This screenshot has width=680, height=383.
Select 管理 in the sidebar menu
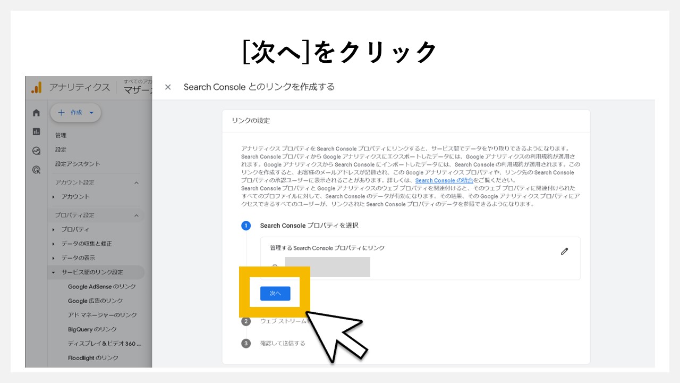60,135
